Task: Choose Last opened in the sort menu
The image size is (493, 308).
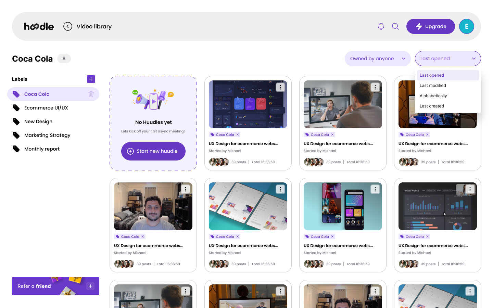Action: pyautogui.click(x=448, y=75)
